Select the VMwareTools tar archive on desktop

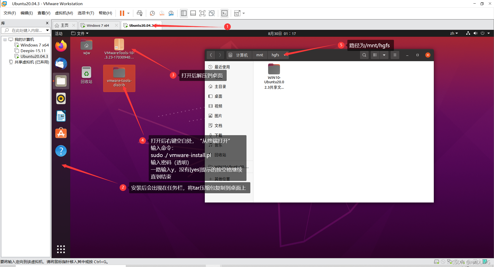119,49
